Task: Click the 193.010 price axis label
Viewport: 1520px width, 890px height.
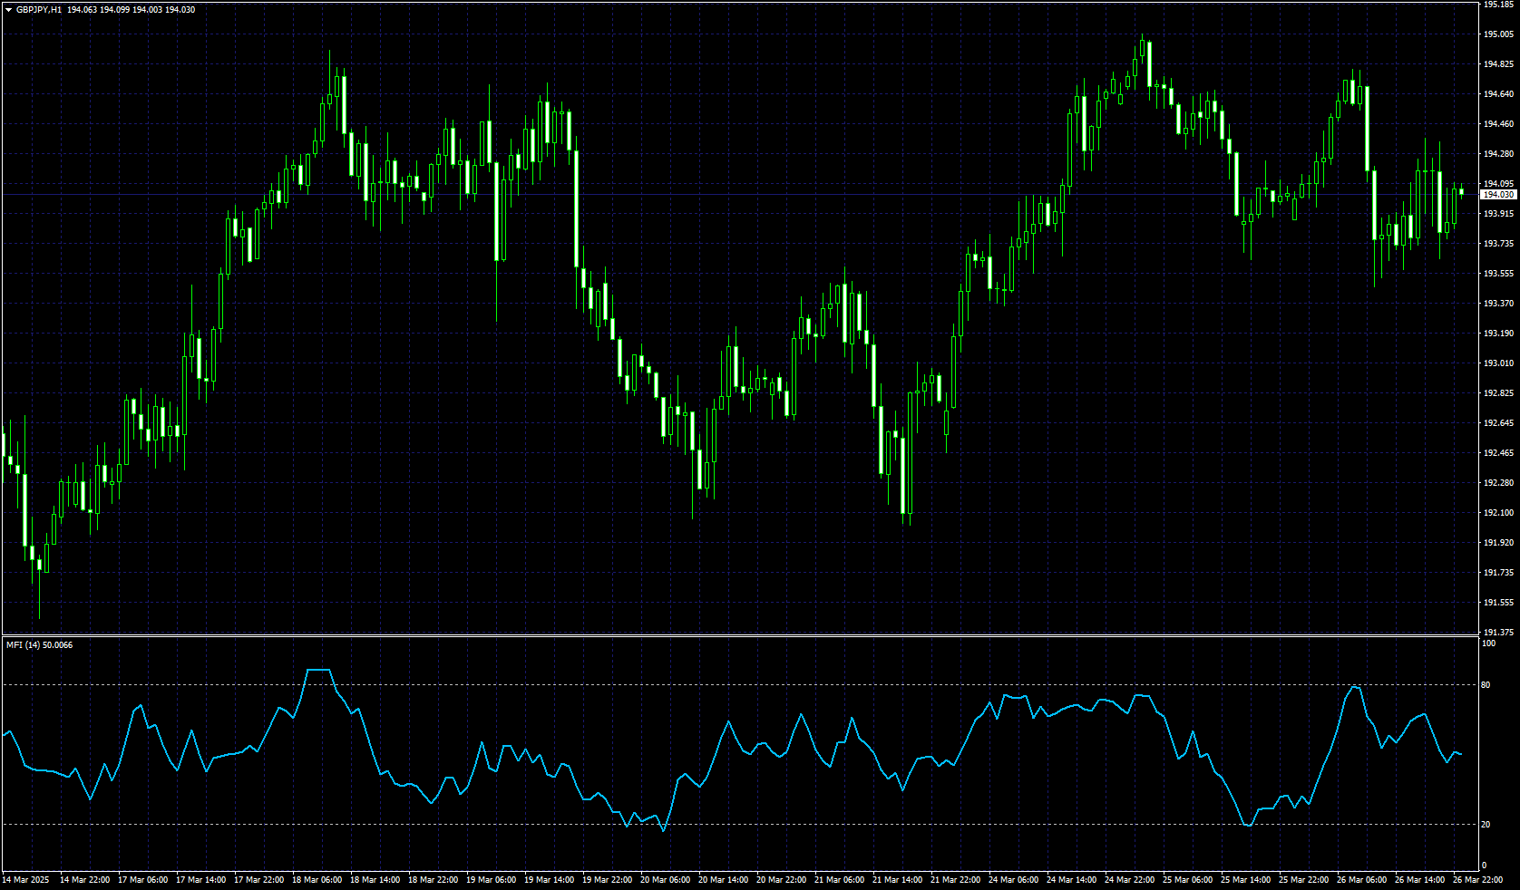Action: (x=1498, y=363)
